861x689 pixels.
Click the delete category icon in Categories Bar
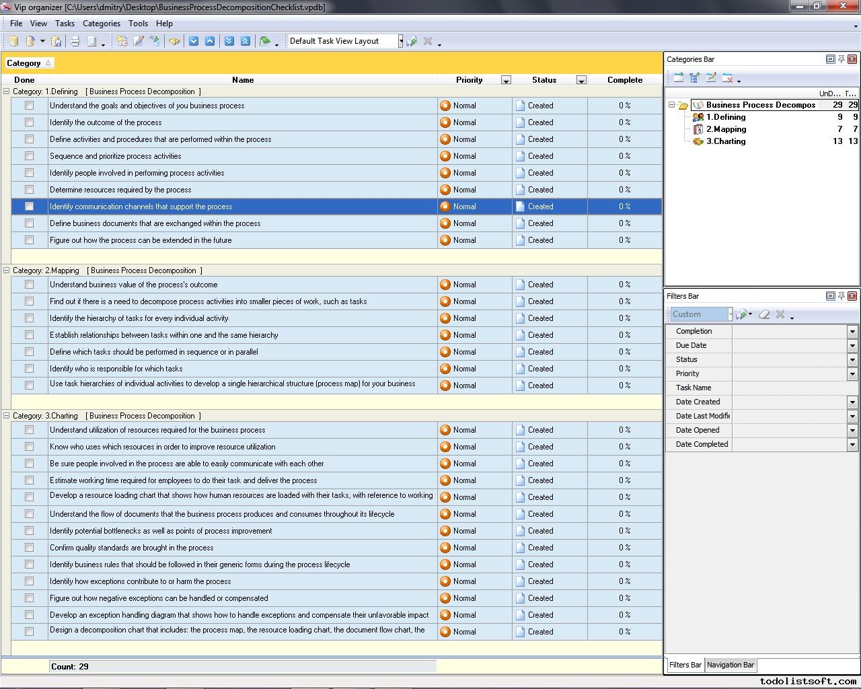click(727, 78)
